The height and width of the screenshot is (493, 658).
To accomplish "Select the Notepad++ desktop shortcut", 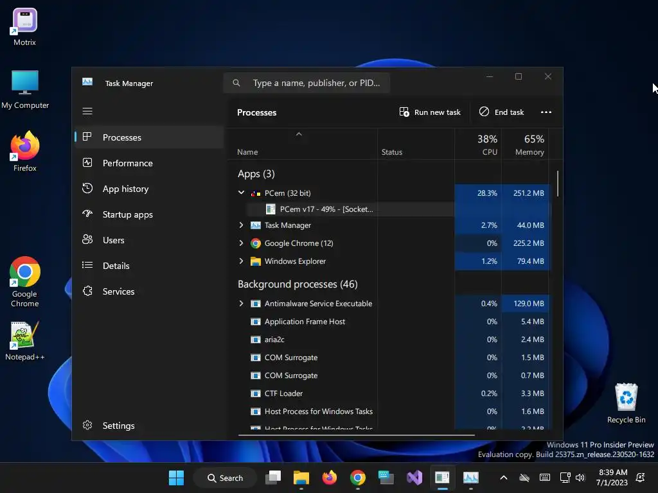I will (x=25, y=340).
